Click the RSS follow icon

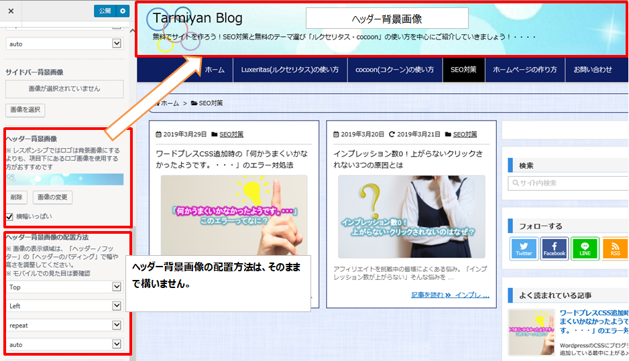click(x=615, y=248)
